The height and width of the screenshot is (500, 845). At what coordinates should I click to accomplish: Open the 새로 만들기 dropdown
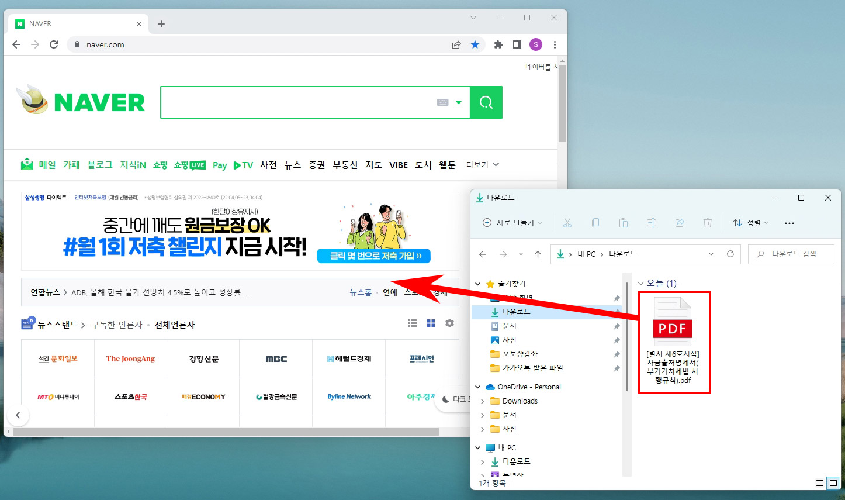[511, 223]
